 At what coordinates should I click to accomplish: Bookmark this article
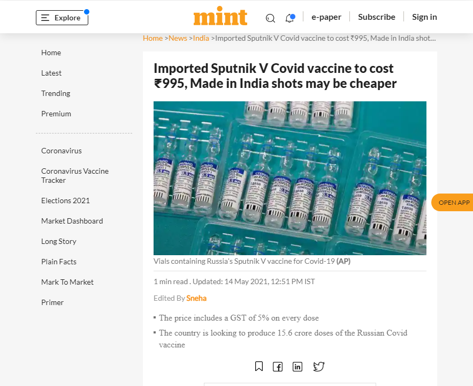pos(259,367)
